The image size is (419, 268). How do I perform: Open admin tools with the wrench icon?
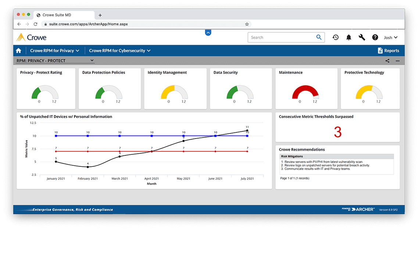click(362, 37)
